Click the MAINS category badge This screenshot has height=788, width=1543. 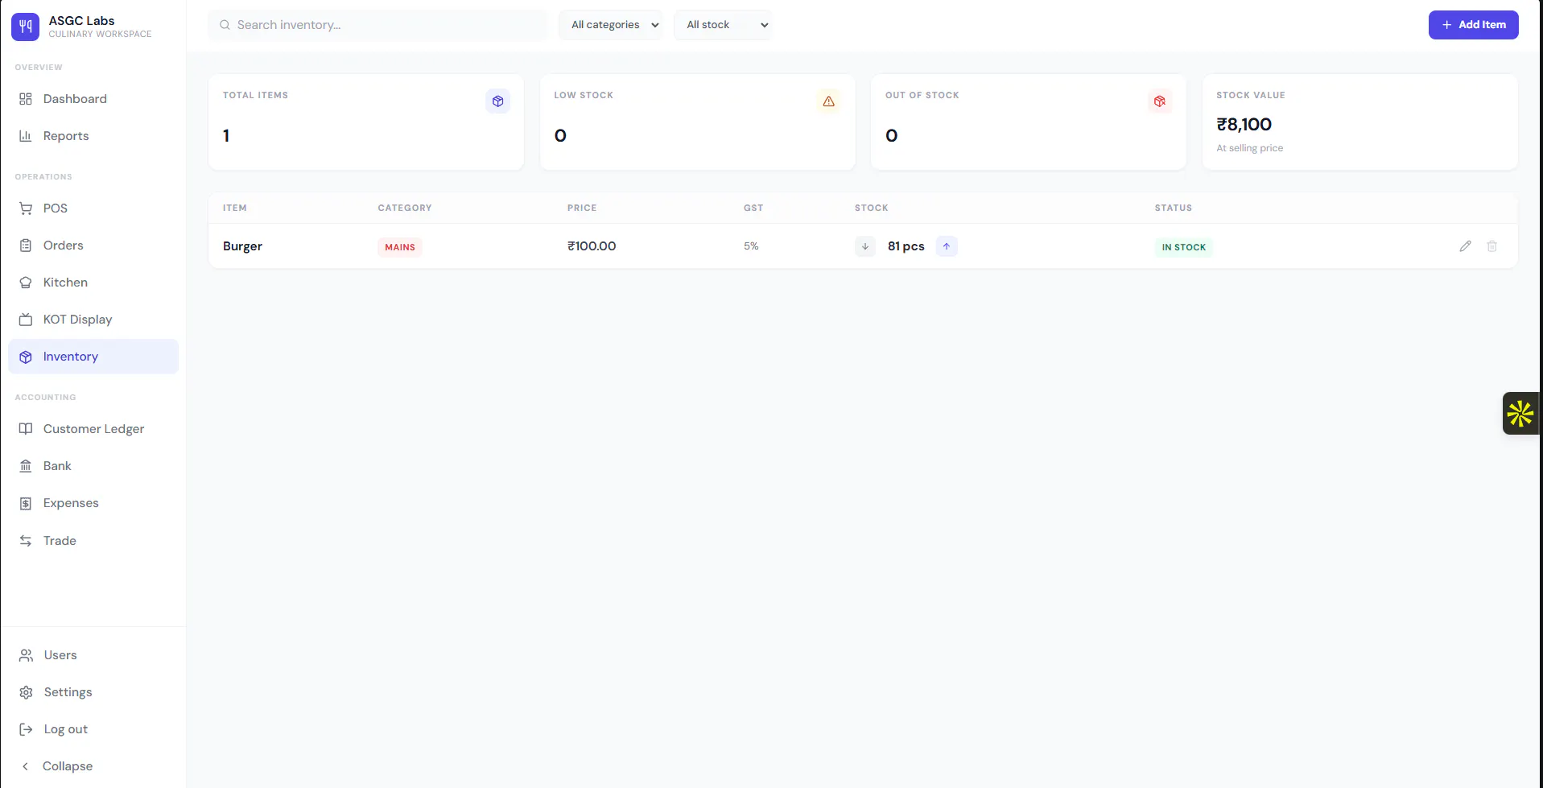point(400,247)
